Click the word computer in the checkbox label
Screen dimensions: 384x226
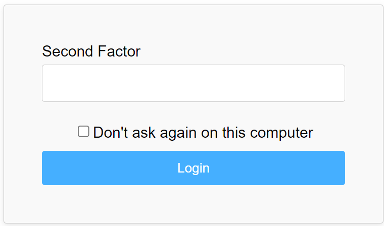(x=281, y=133)
